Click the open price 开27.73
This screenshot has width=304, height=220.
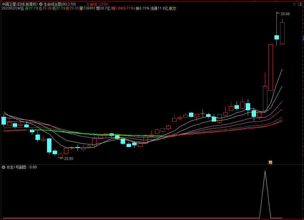(x=31, y=8)
